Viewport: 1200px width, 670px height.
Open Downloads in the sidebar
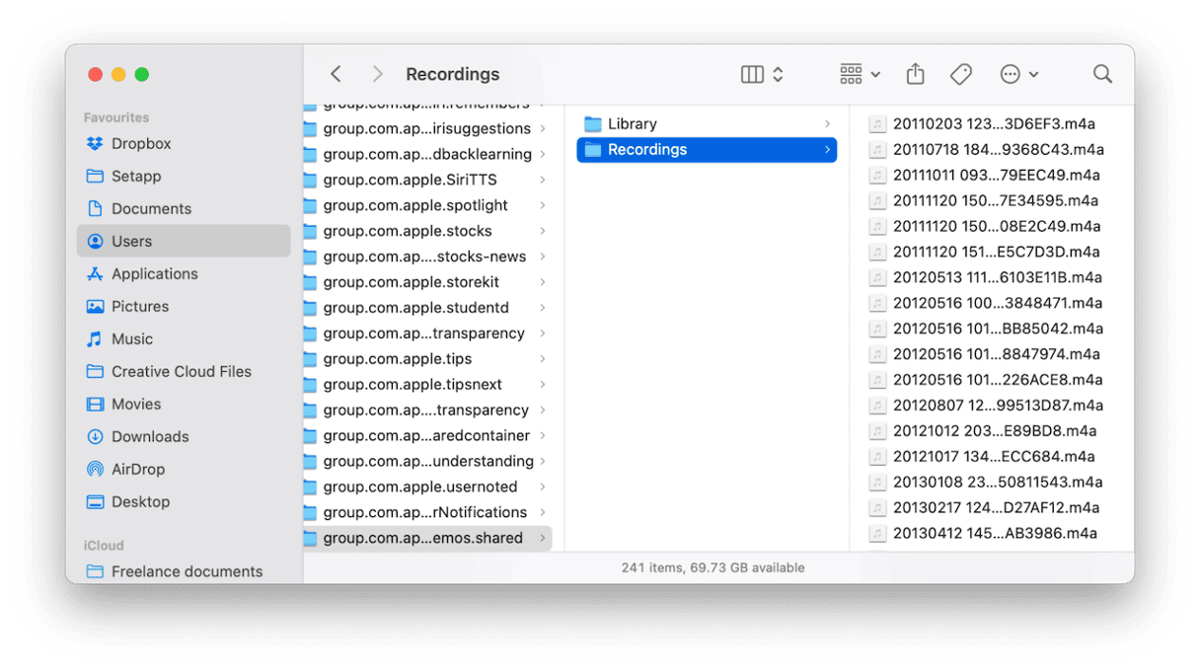pos(150,436)
